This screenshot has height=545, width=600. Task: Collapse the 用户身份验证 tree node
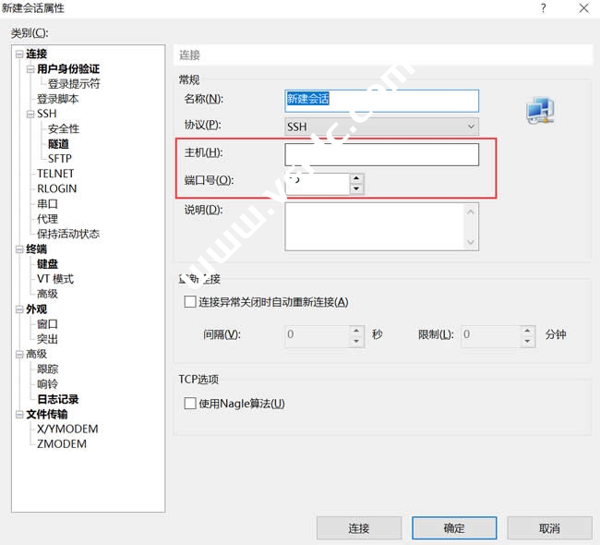[x=30, y=69]
